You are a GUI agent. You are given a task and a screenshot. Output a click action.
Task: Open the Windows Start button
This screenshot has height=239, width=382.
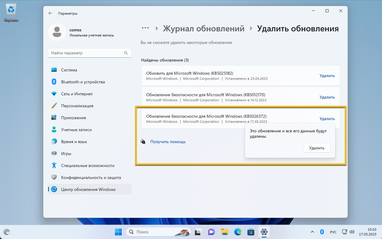coord(118,232)
